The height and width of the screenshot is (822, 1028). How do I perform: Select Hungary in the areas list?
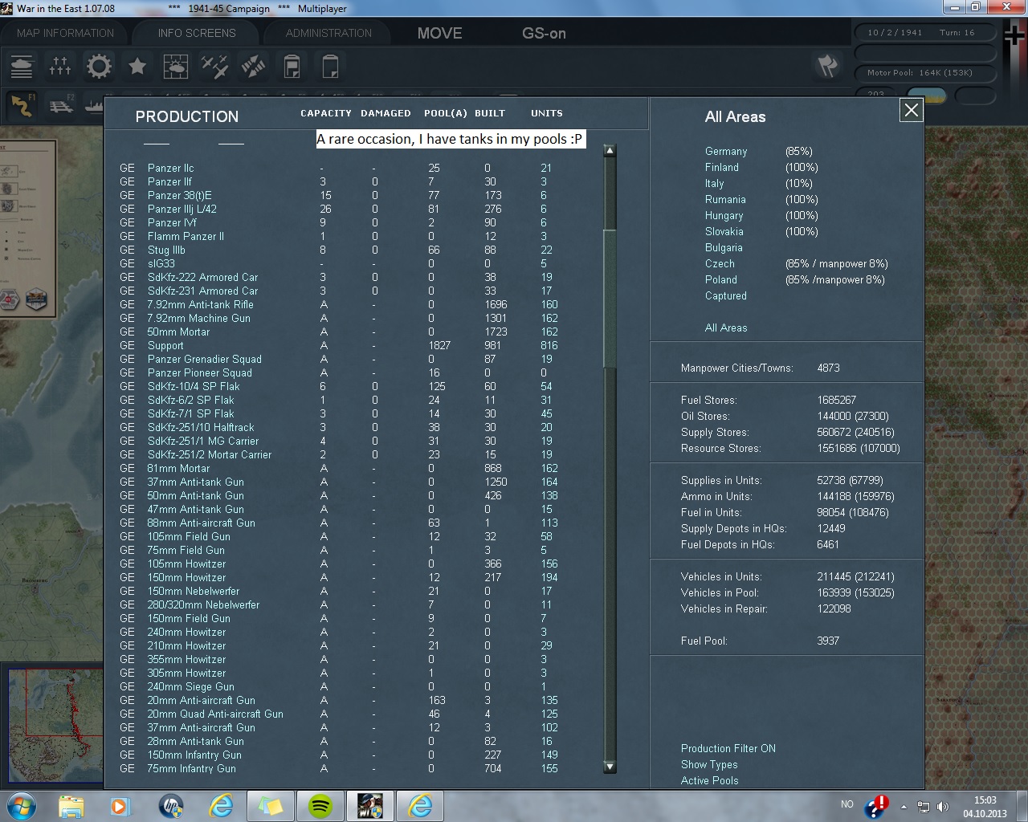tap(724, 215)
